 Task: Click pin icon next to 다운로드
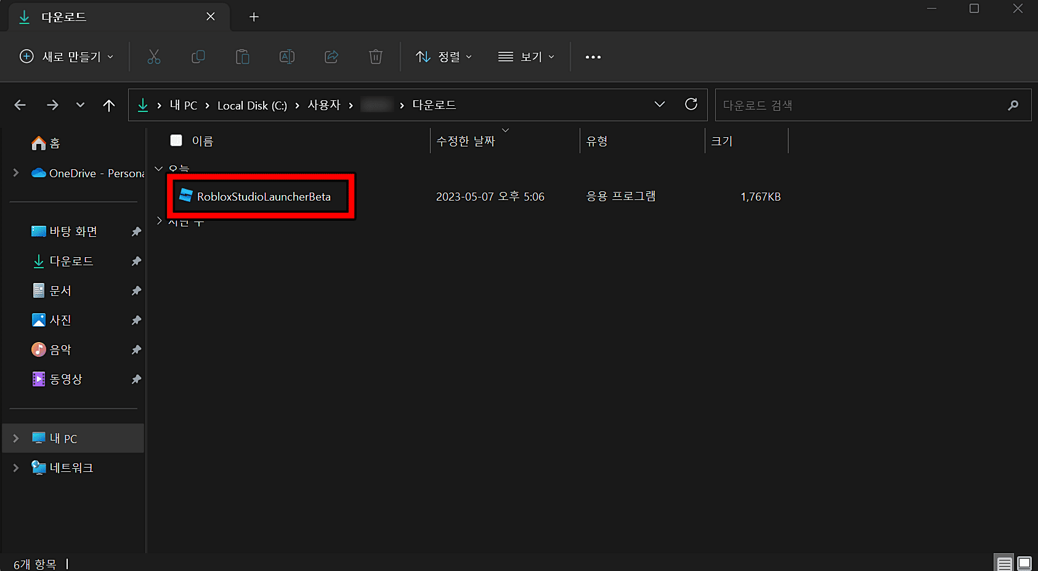click(x=136, y=261)
